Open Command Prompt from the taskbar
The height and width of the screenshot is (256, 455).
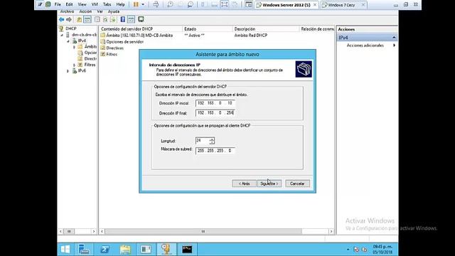[x=187, y=249]
